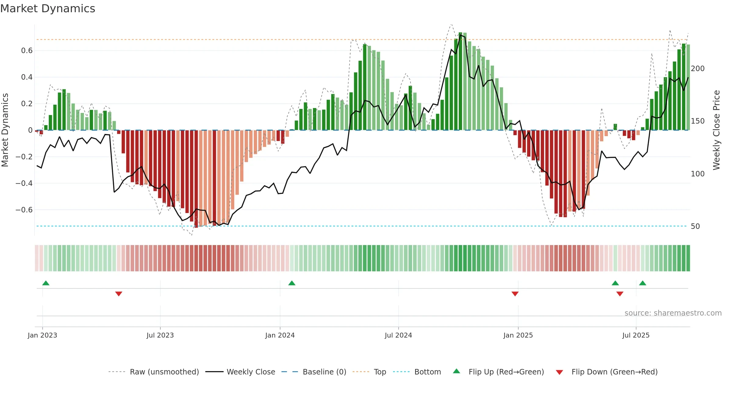Toggle the Baseline (0) legend entry
732x412 pixels.
pos(314,372)
